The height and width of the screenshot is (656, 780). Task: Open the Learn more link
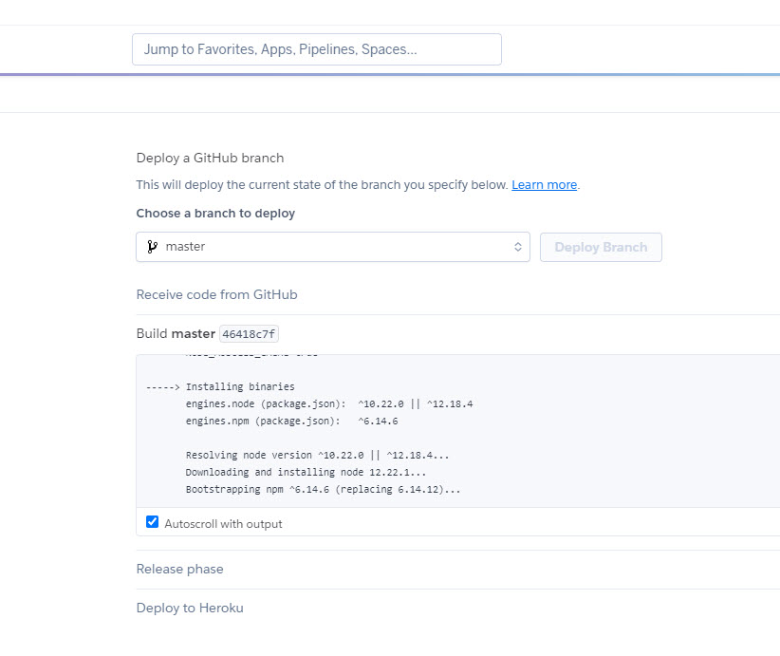coord(544,185)
